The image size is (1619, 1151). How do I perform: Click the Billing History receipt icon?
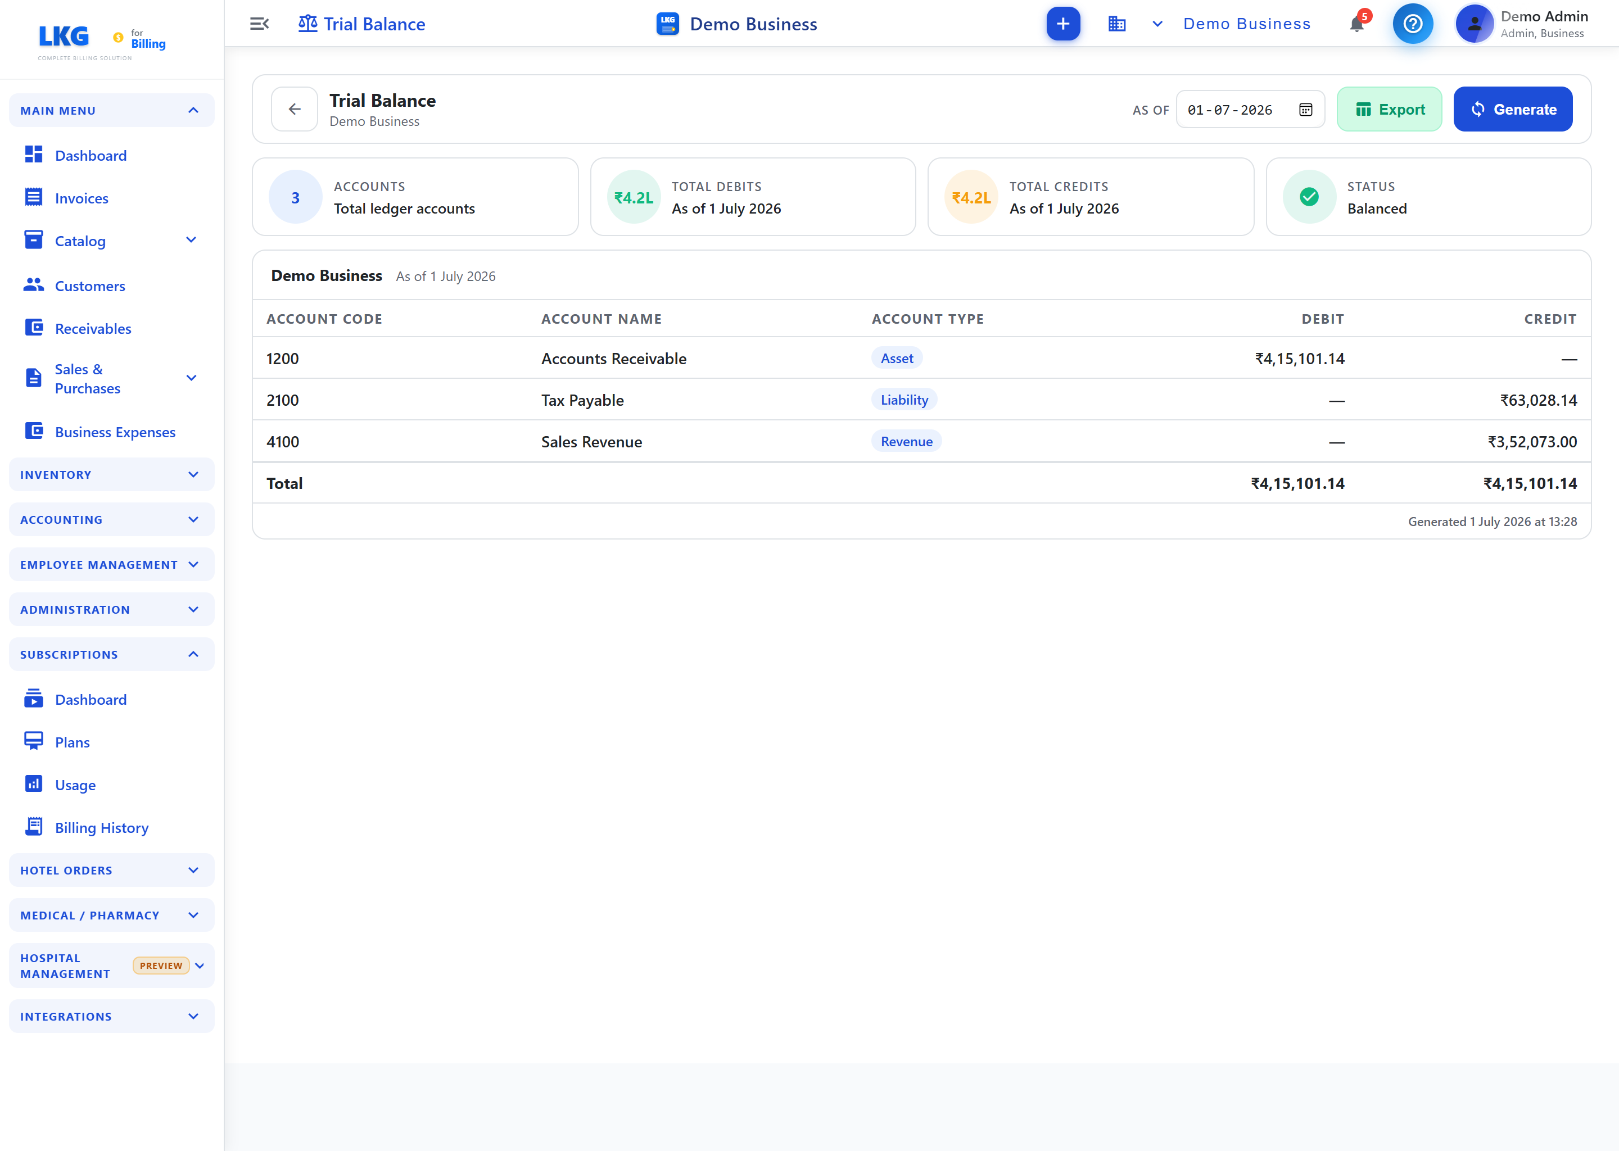[x=33, y=826]
